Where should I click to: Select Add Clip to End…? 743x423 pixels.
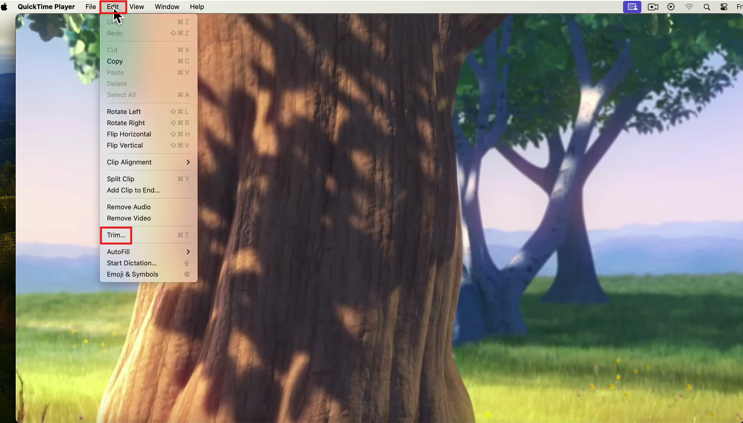[x=148, y=190]
